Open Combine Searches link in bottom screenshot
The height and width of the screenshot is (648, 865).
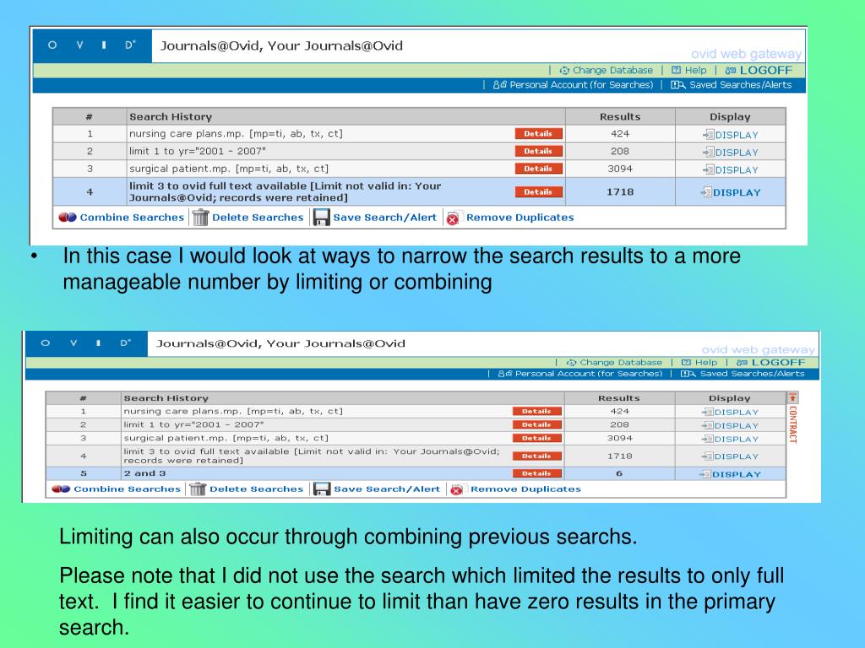point(127,489)
